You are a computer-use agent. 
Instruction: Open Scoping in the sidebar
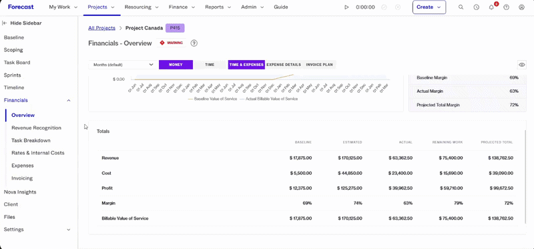13,50
